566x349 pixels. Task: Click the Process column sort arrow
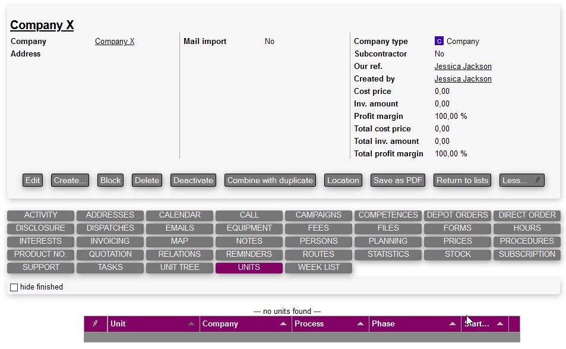click(361, 324)
